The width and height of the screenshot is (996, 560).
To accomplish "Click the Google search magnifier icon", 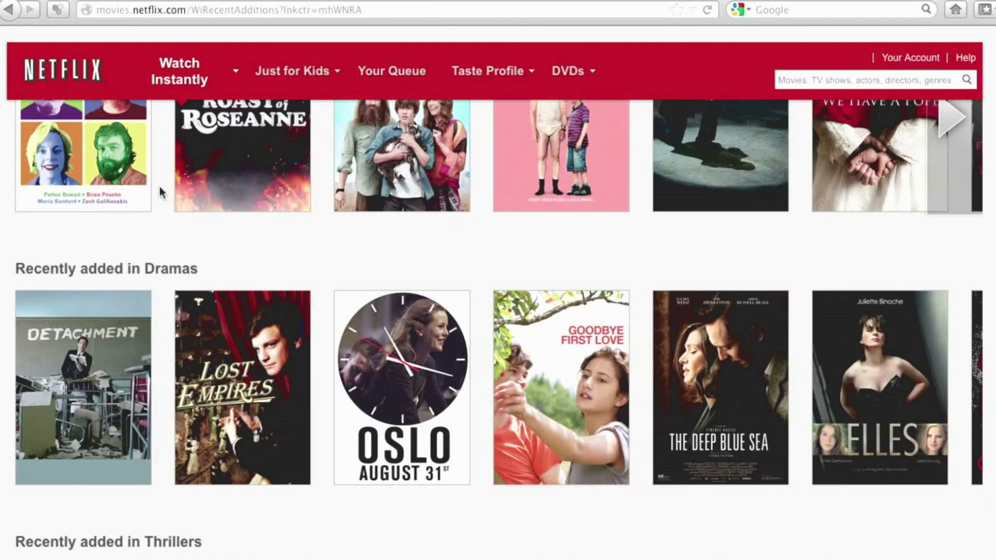I will click(x=926, y=9).
